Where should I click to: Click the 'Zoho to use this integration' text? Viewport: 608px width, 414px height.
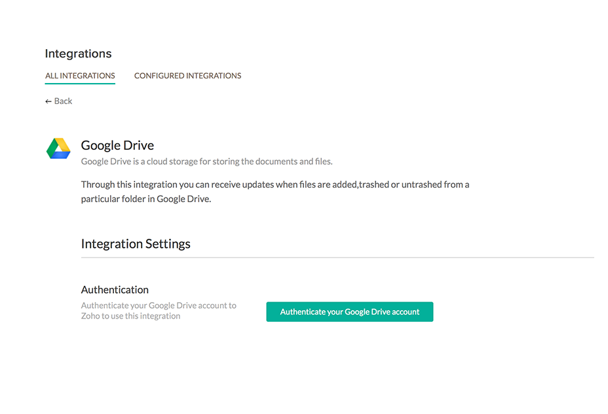130,316
